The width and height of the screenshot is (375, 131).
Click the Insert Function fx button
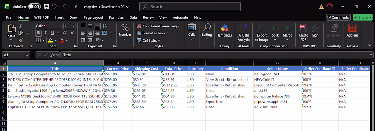point(53,55)
